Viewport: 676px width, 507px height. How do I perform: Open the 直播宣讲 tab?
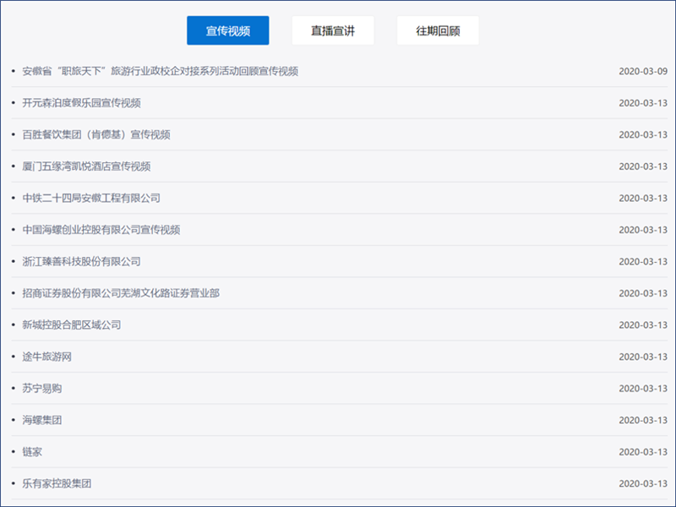coord(332,30)
